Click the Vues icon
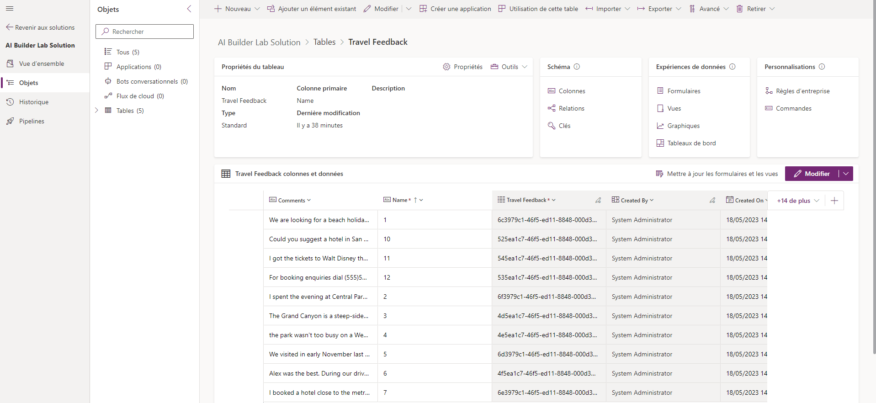 point(660,108)
